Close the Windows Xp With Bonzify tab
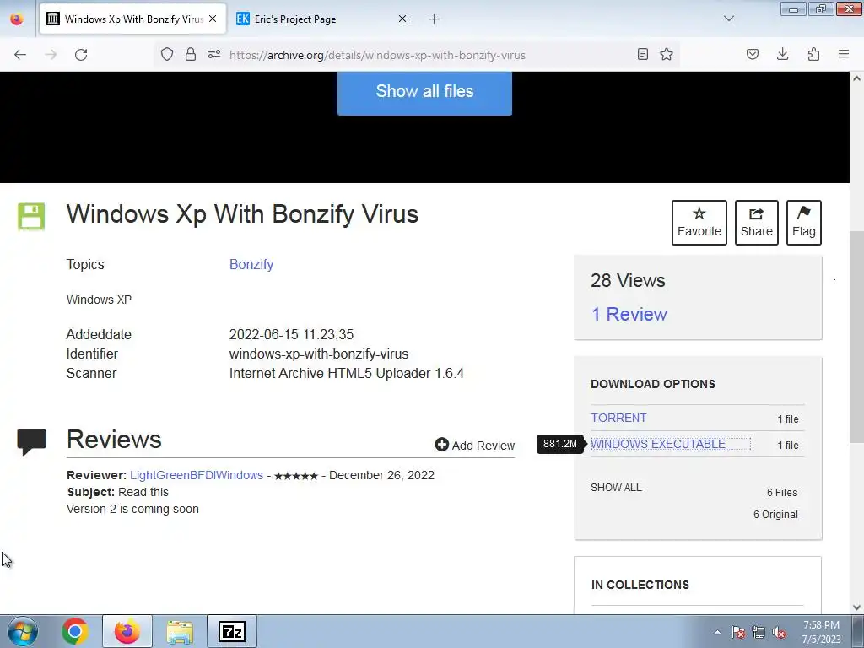864x648 pixels. (x=213, y=19)
